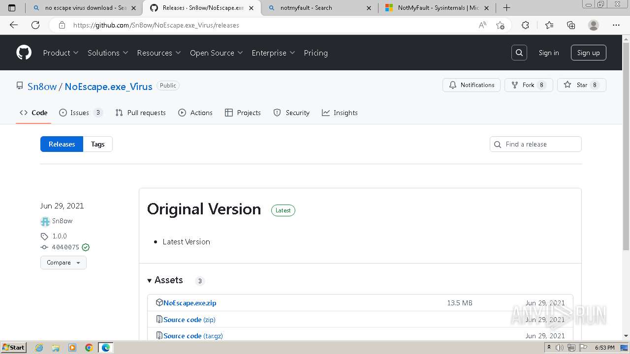
Task: Open media player from taskbar
Action: point(72,348)
